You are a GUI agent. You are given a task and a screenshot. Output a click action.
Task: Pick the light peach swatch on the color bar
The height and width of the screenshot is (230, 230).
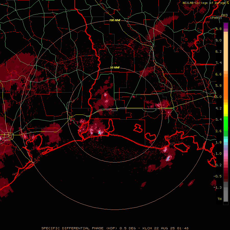(x=226, y=52)
